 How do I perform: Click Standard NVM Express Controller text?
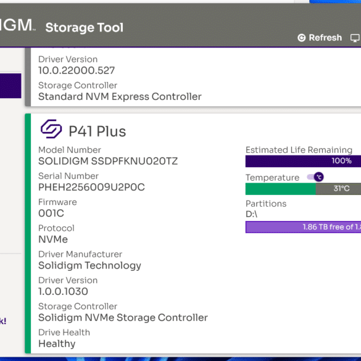click(120, 97)
